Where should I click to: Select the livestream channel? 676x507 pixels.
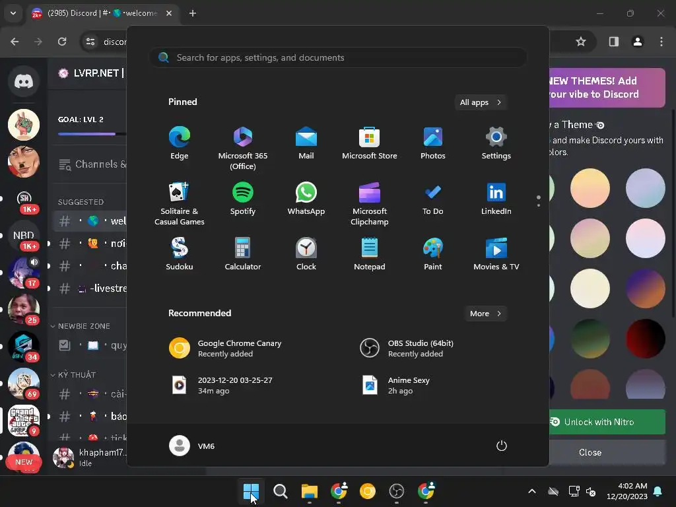pyautogui.click(x=89, y=288)
